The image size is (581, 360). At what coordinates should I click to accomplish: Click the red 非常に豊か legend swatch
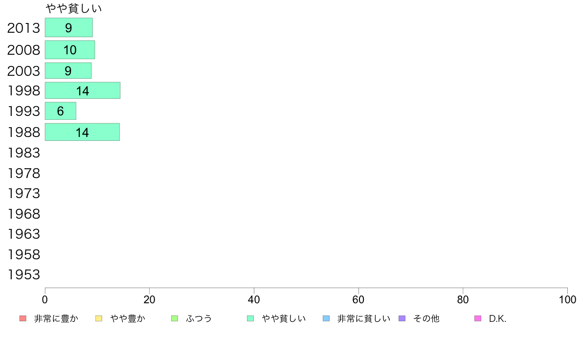pyautogui.click(x=23, y=318)
